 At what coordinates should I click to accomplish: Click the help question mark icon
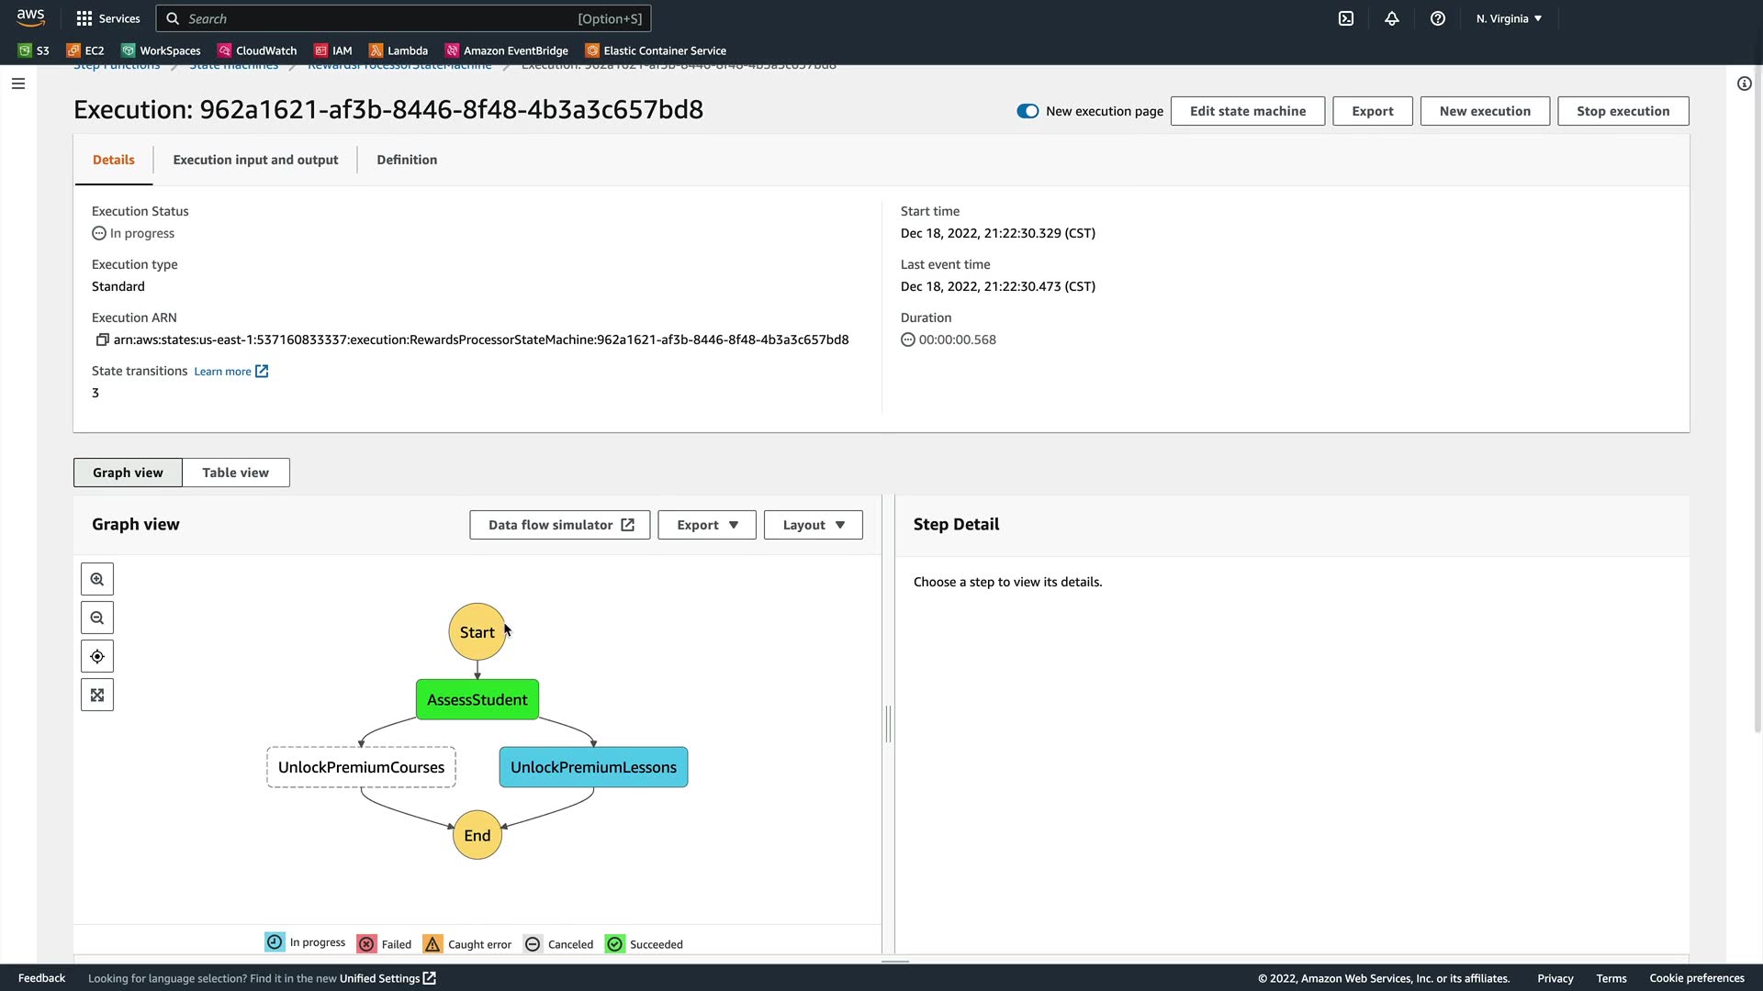pos(1438,18)
